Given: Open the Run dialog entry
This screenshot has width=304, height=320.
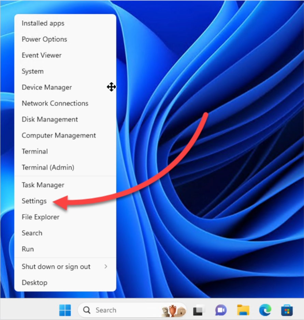Looking at the screenshot, I should 65,249.
